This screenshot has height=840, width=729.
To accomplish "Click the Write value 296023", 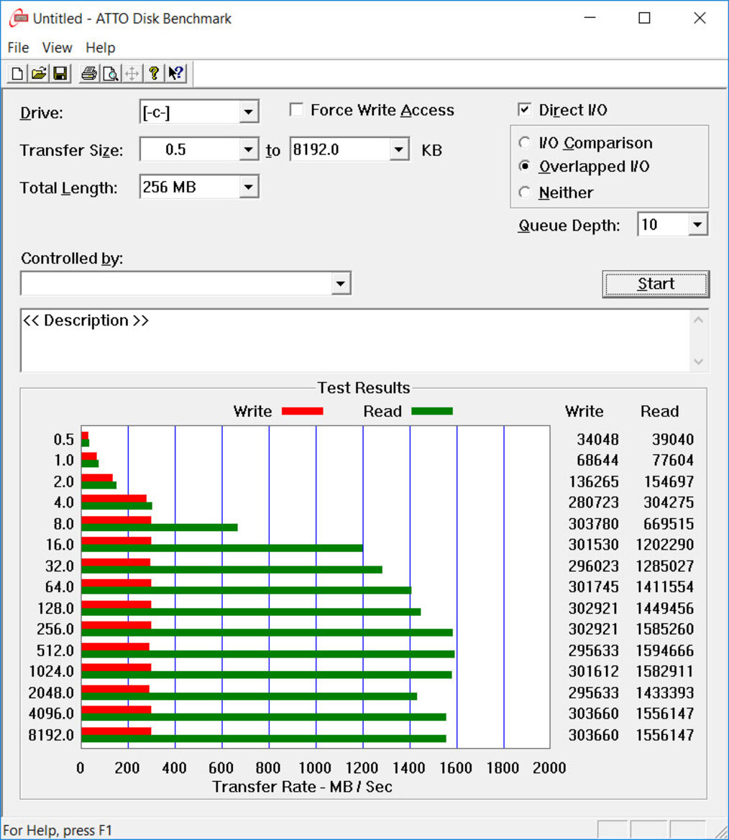I will [x=594, y=566].
